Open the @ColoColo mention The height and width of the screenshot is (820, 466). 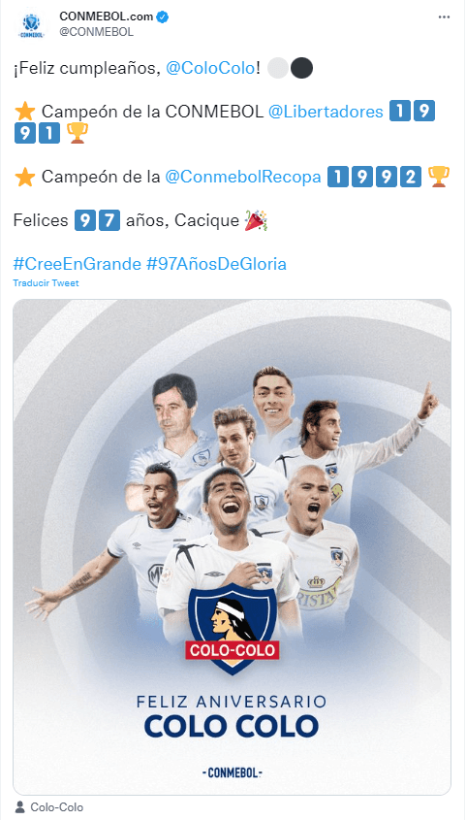(210, 69)
